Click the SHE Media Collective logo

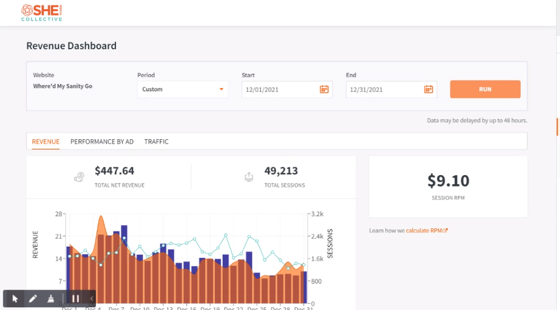coord(41,13)
